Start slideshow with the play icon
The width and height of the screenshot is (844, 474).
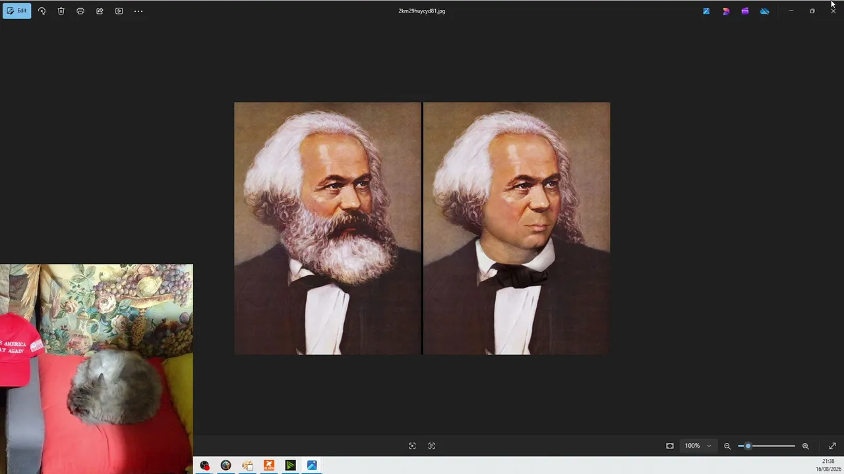pos(119,11)
